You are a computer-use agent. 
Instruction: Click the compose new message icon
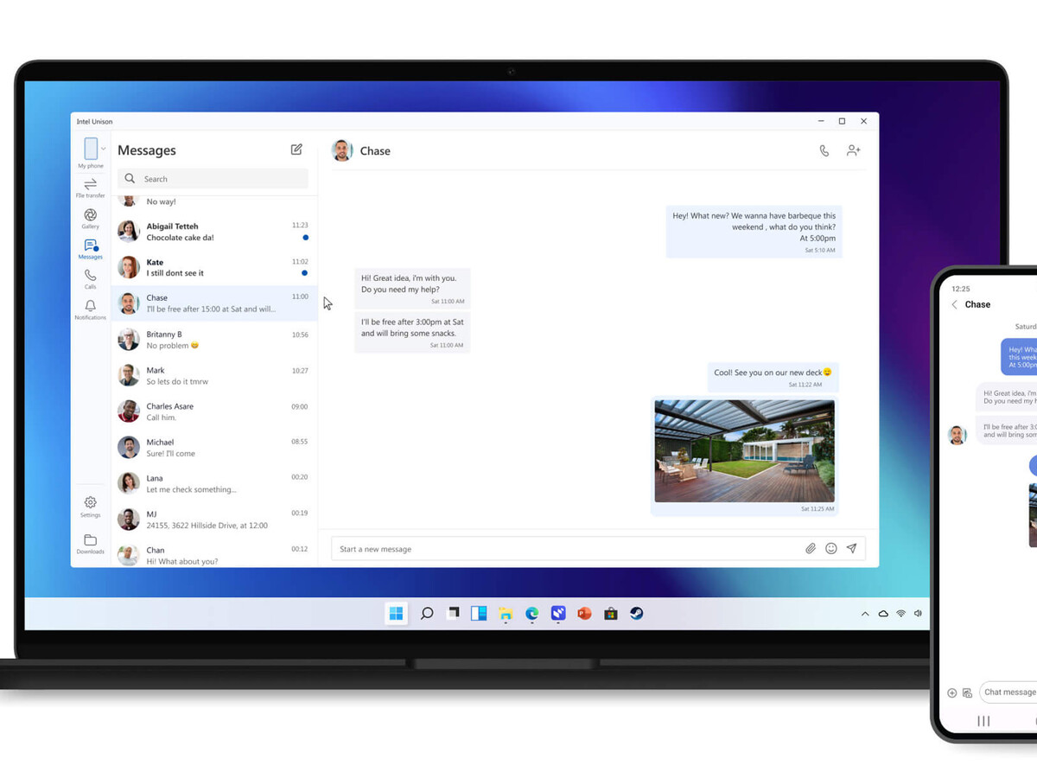296,150
